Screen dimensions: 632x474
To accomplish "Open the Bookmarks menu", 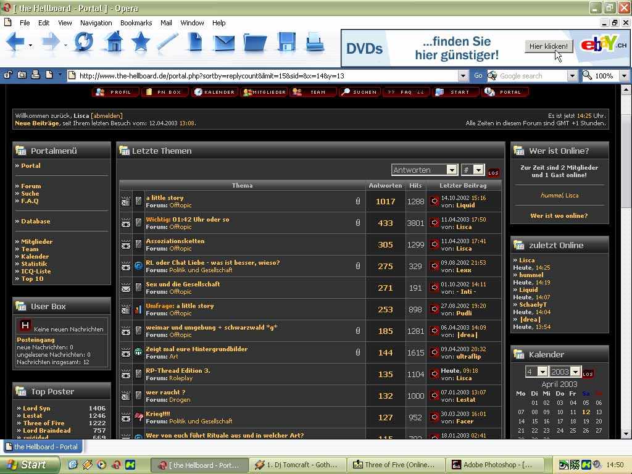I will pyautogui.click(x=136, y=23).
